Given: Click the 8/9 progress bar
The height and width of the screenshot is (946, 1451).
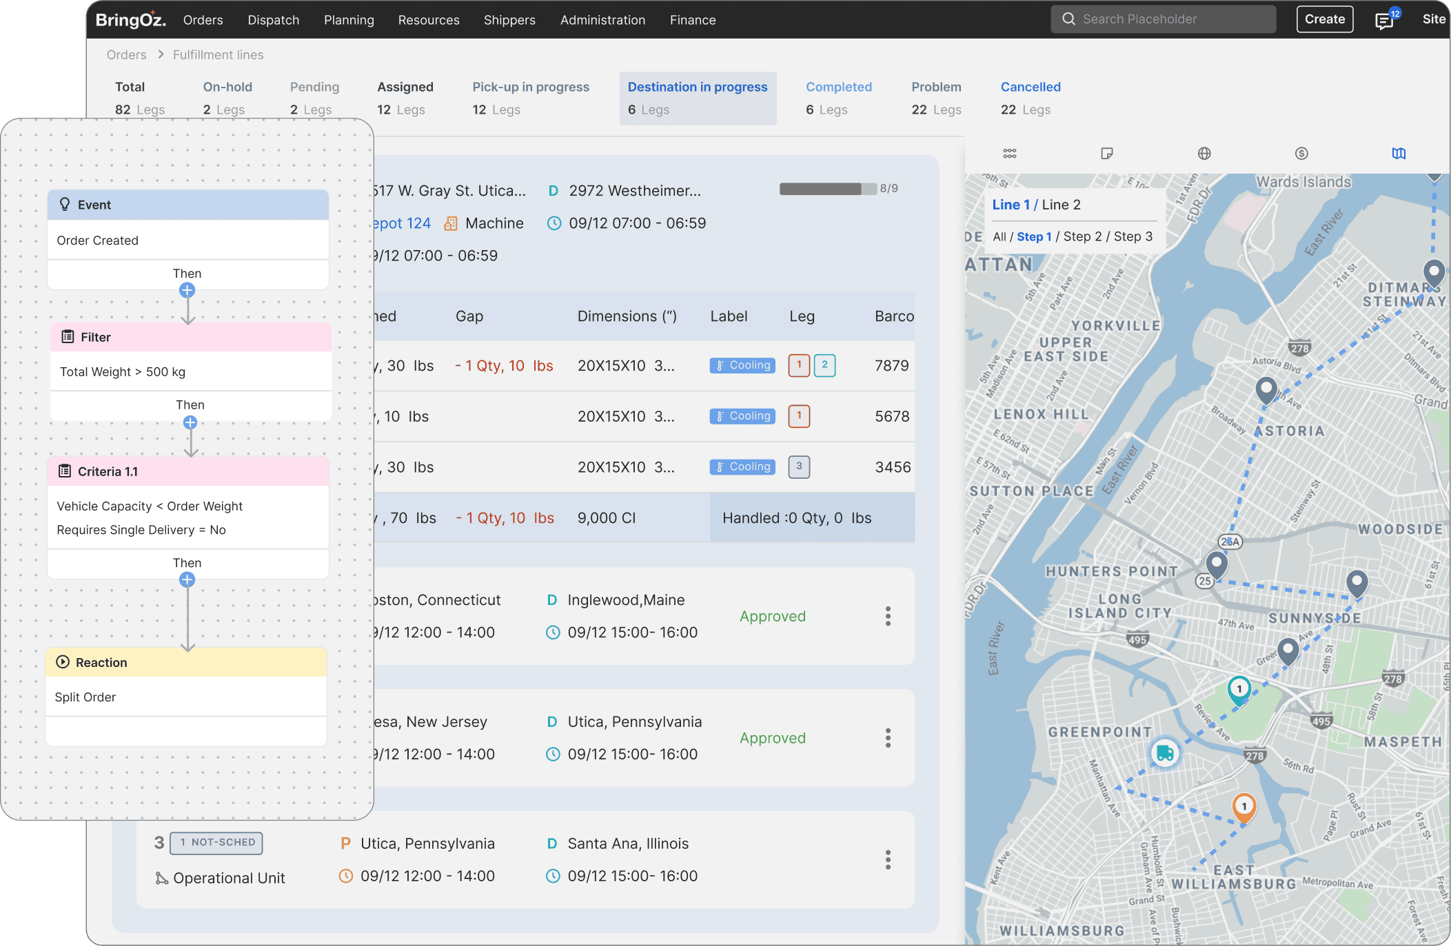Looking at the screenshot, I should pos(828,189).
